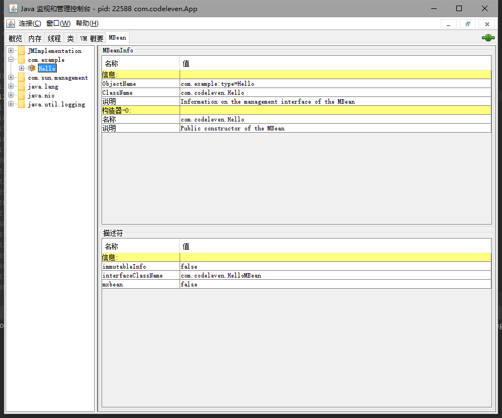Switch to the 内存 tab
502x418 pixels.
click(35, 38)
